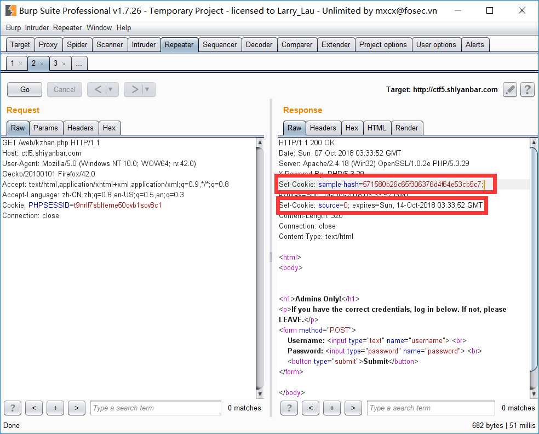Click the Burp Suite logo in title bar
Image resolution: width=539 pixels, height=434 pixels.
tap(10, 10)
